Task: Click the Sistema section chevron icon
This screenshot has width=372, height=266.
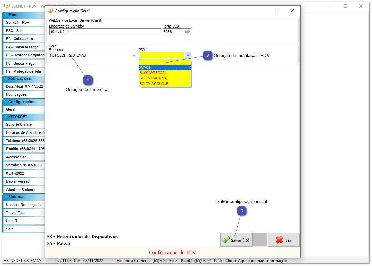Action: [x=5, y=197]
